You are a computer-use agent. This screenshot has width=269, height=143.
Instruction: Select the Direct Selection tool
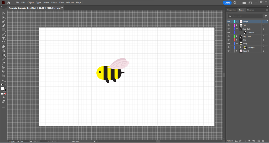pyautogui.click(x=3, y=17)
